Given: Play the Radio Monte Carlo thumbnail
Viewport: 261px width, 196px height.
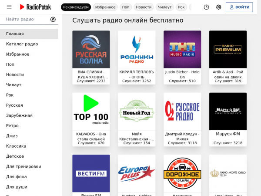Looking at the screenshot, I should click(x=228, y=173).
